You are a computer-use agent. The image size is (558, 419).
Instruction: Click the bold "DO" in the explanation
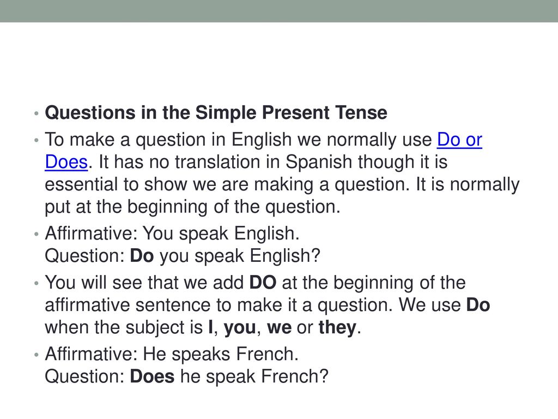pos(263,283)
